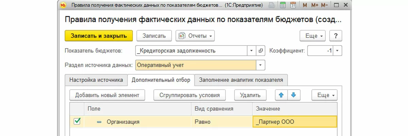
Task: Click the question mark help button
Action: tap(336, 36)
